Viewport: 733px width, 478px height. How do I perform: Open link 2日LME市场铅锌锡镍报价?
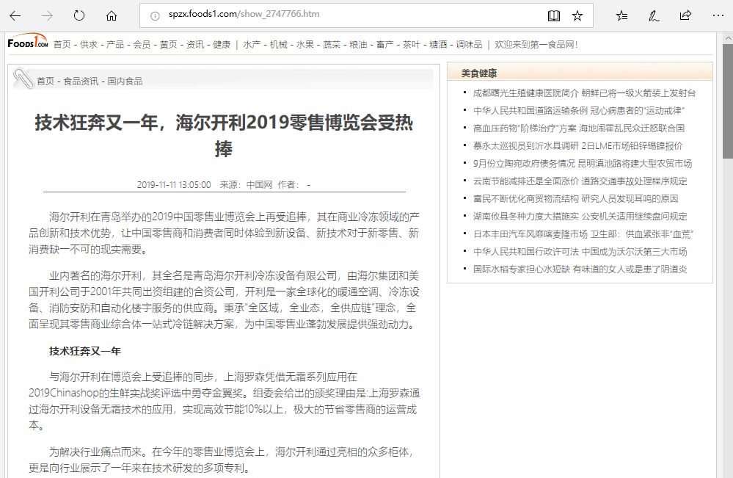pos(632,146)
